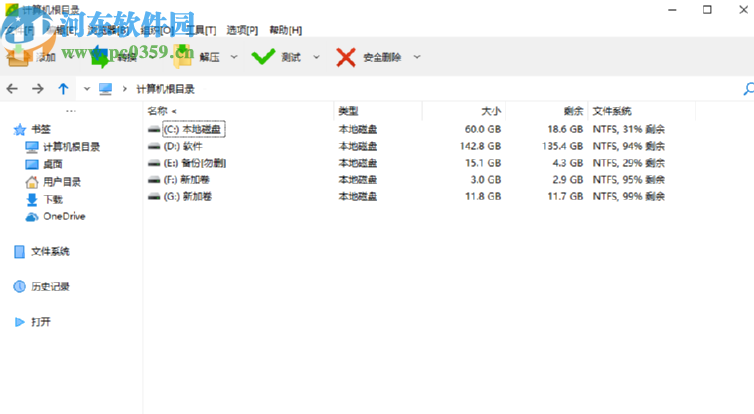Click the 2.9 GB free space cell

pyautogui.click(x=568, y=180)
